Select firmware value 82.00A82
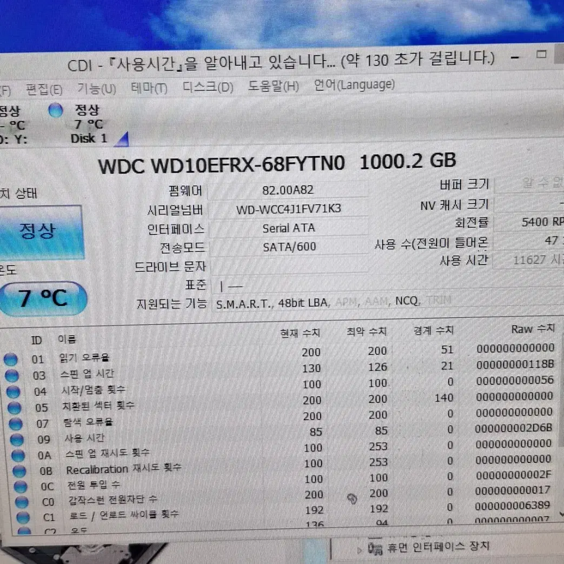The image size is (564, 564). [x=288, y=190]
